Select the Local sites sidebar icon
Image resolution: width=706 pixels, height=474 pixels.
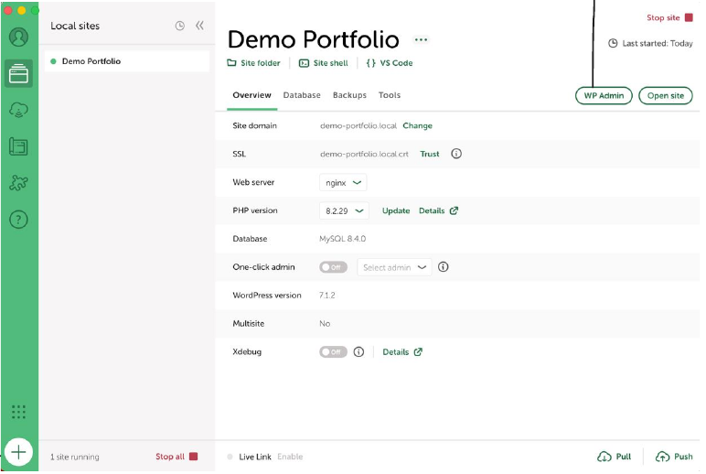coord(18,73)
